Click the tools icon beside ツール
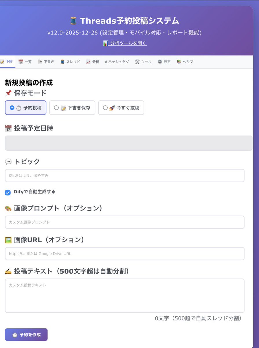The width and height of the screenshot is (259, 348). (137, 62)
